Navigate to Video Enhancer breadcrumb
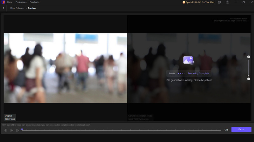254x142 pixels. coord(17,8)
